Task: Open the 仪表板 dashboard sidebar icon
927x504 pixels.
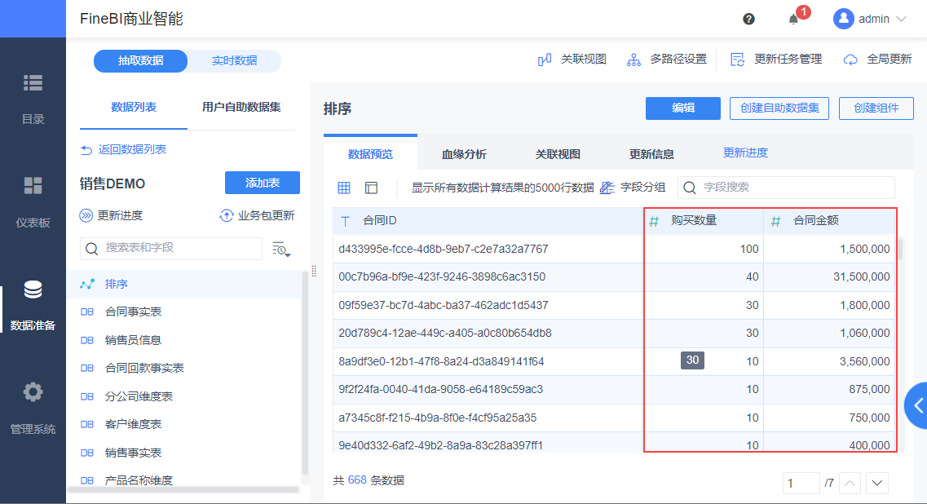Action: (33, 185)
